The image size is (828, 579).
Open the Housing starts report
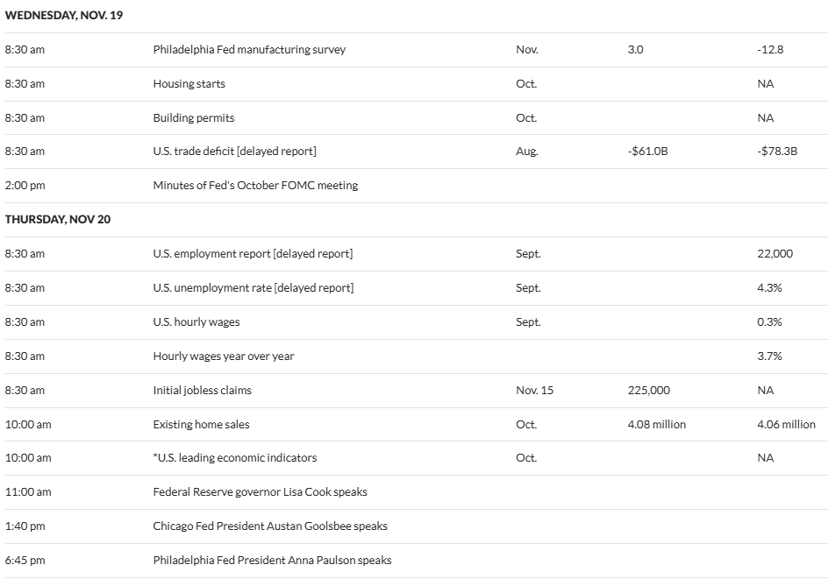[x=189, y=84]
